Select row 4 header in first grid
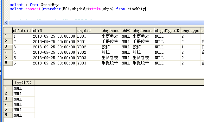This screenshot has height=122, width=204. 8,52
